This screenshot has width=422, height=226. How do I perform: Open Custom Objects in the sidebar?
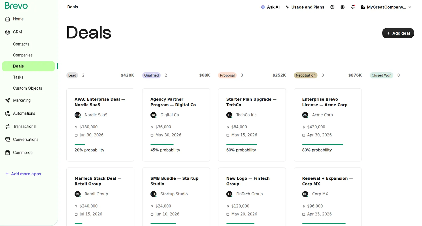pyautogui.click(x=28, y=88)
